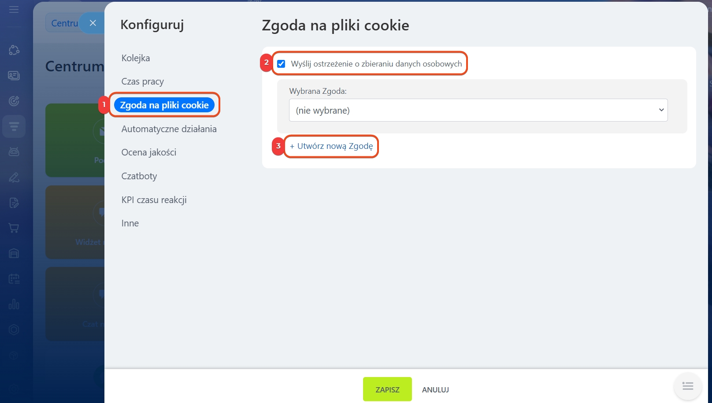Image resolution: width=712 pixels, height=403 pixels.
Task: Click the calendar icon in sidebar
Action: [14, 279]
